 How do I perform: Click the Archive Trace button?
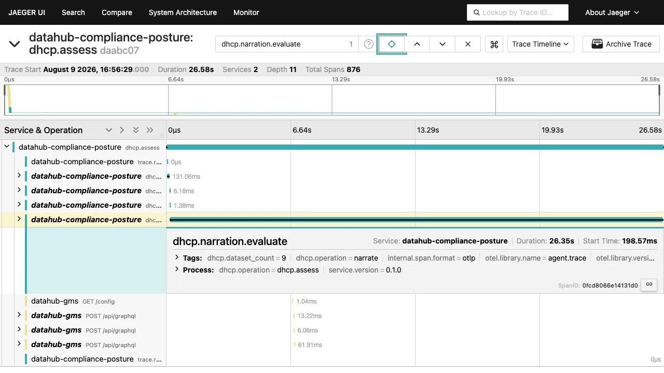coord(621,44)
